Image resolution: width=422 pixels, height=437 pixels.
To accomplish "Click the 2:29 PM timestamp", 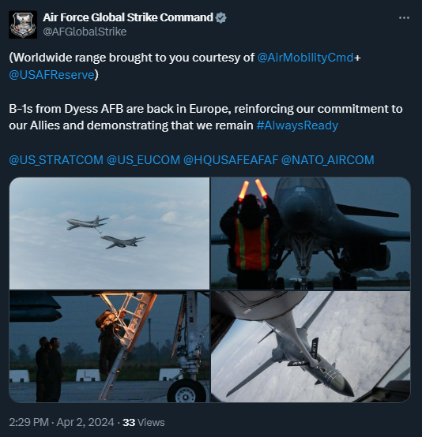I will point(28,422).
